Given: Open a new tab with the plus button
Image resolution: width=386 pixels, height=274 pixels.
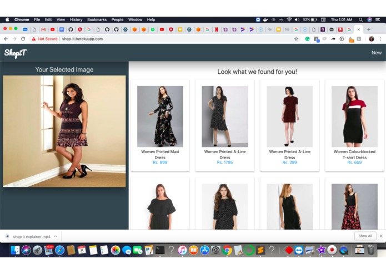Looking at the screenshot, I should 369,29.
